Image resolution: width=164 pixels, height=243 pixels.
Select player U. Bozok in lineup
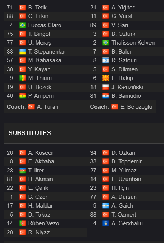pos(40,87)
